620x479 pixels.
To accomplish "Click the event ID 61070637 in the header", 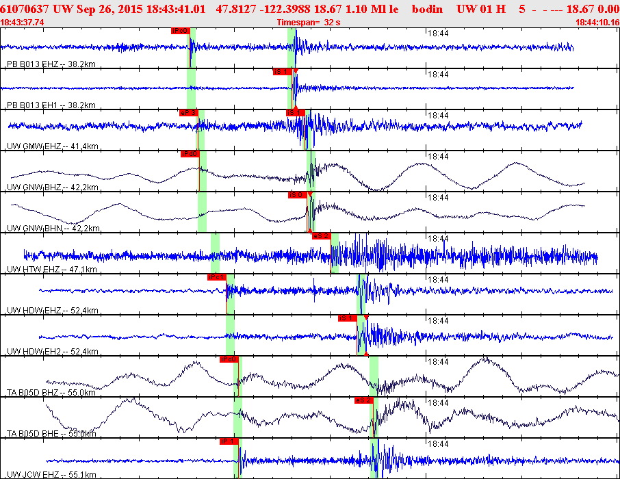I will (25, 9).
